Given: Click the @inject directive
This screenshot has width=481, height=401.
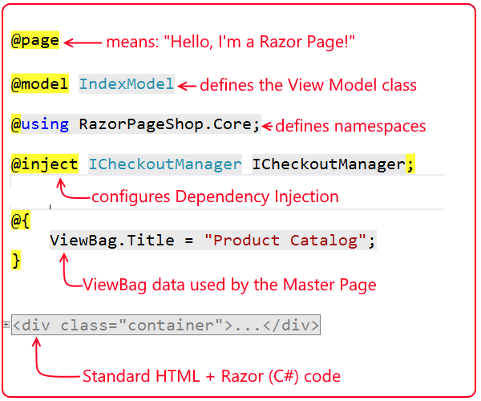Looking at the screenshot, I should pos(45,164).
